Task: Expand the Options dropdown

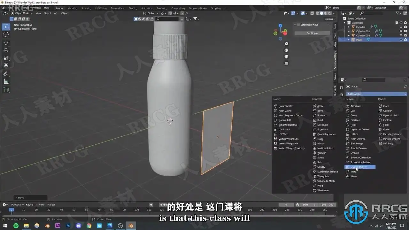Action: [x=329, y=19]
